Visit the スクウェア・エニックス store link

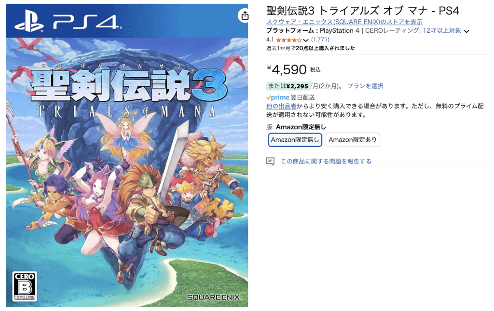[344, 22]
